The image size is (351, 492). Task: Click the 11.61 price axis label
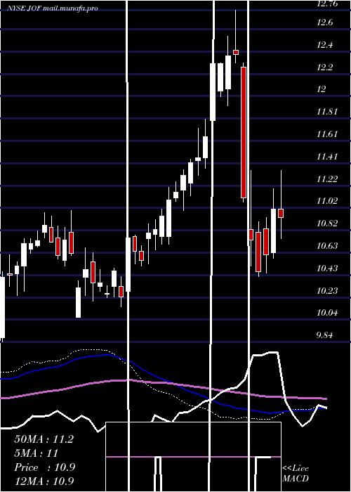[327, 134]
